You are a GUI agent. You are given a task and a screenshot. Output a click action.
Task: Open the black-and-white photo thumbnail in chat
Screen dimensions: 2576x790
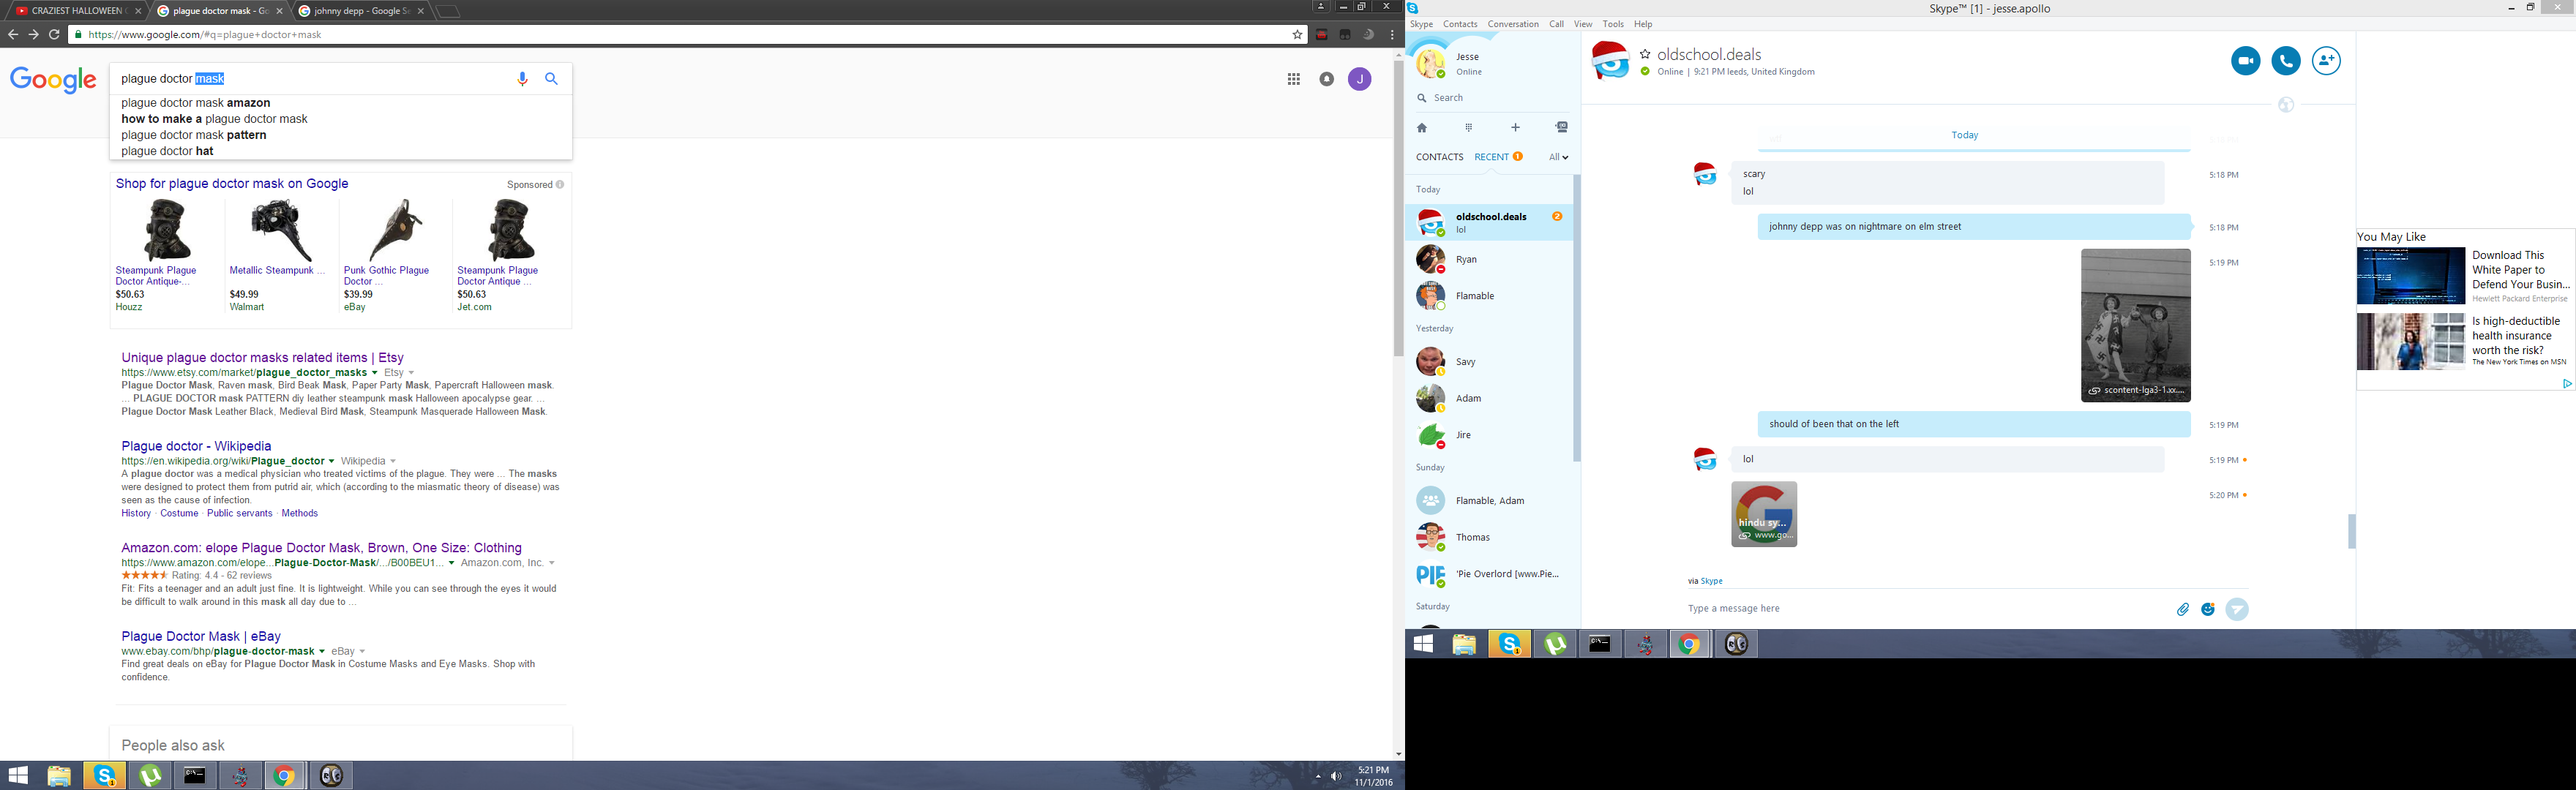click(2135, 325)
